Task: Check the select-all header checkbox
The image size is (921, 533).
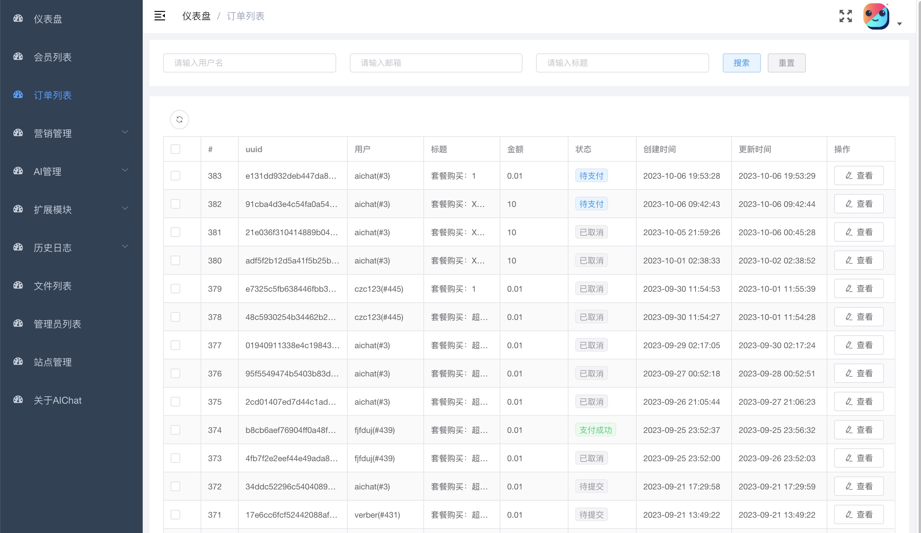Action: coord(175,149)
